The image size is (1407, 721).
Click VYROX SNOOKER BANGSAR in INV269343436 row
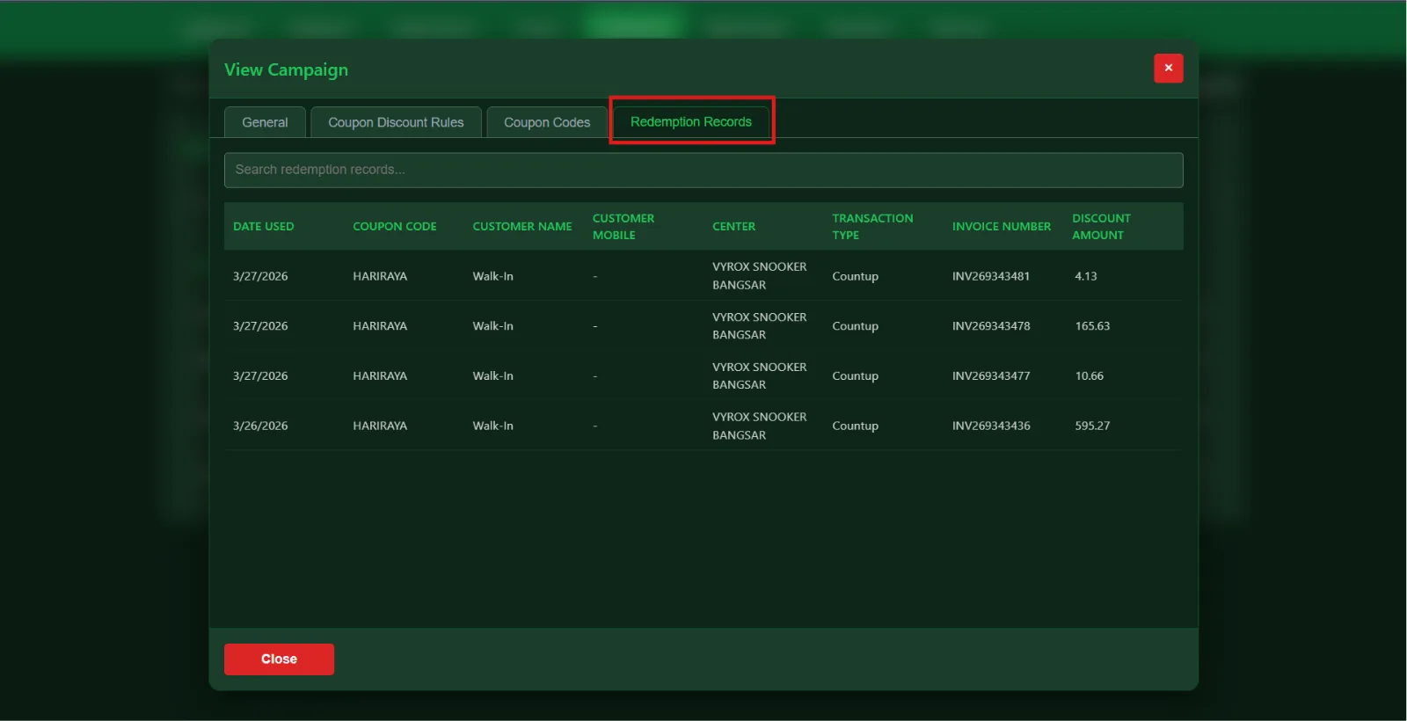[759, 426]
